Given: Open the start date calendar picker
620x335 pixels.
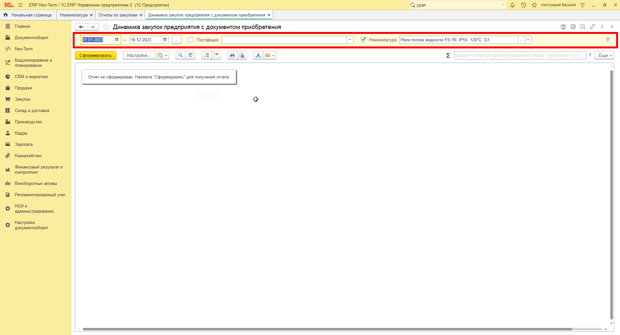Looking at the screenshot, I should click(x=117, y=40).
